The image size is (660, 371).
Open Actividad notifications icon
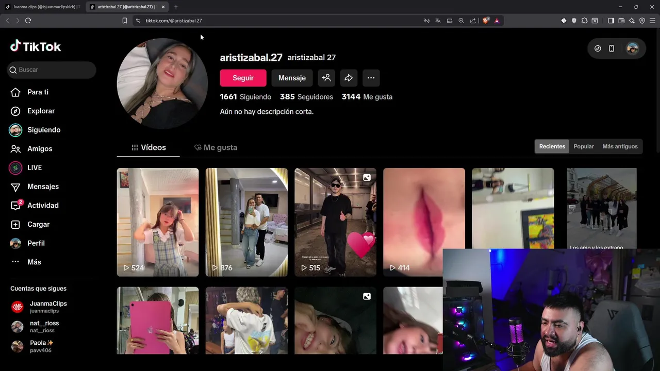pyautogui.click(x=16, y=206)
